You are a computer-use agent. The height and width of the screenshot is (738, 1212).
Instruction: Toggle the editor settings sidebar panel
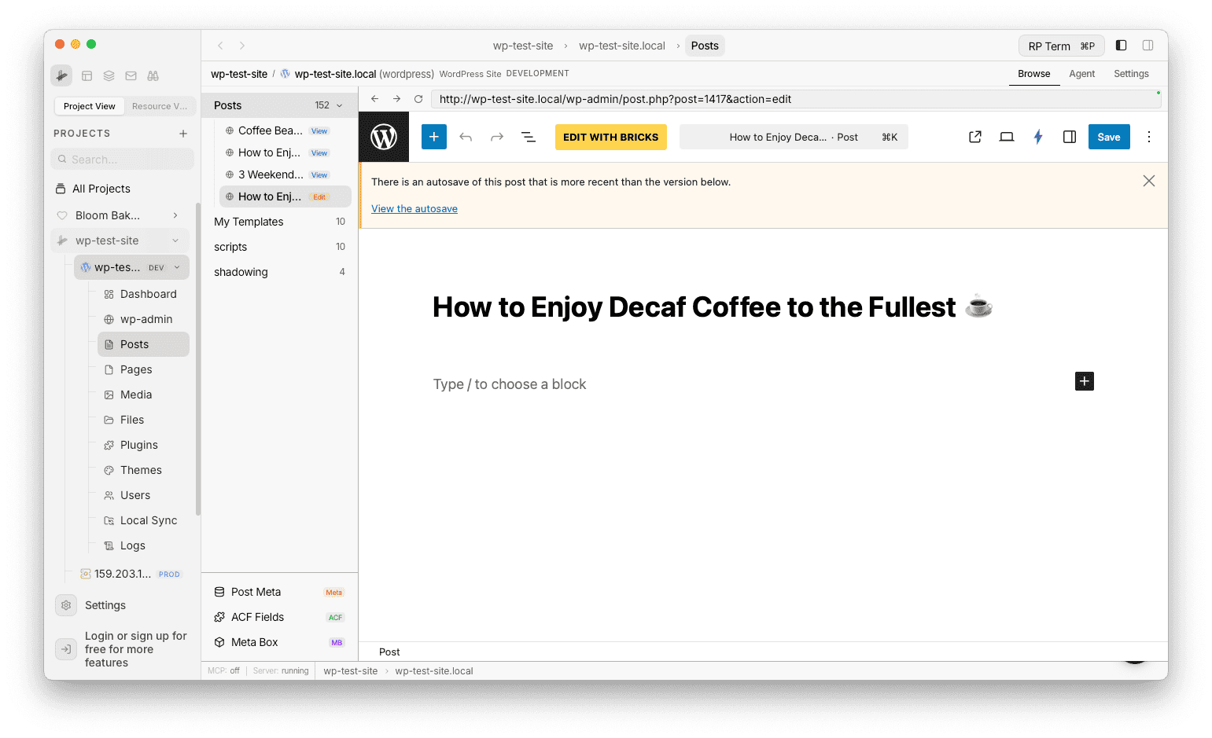[x=1070, y=137]
